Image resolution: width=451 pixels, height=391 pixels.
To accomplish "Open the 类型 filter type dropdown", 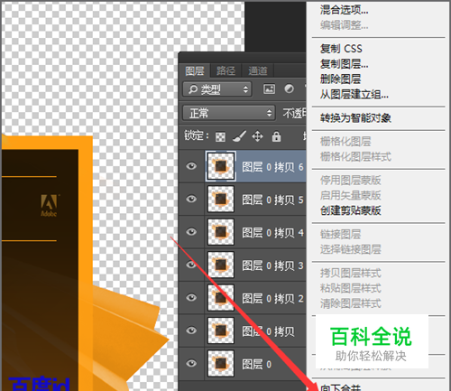I will [x=217, y=89].
